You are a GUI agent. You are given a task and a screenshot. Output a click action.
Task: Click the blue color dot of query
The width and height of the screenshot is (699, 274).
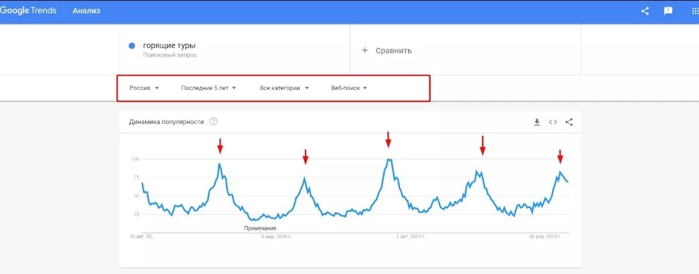[132, 46]
